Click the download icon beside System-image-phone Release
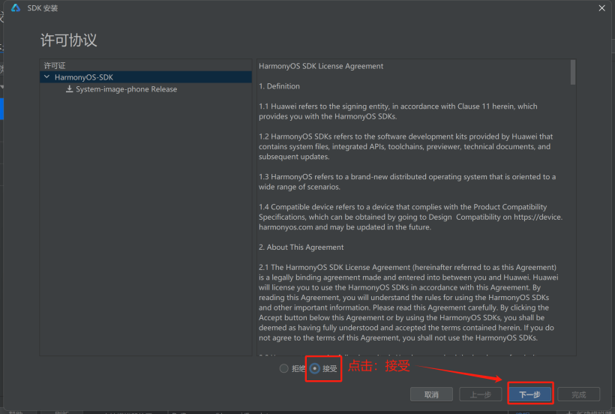Image resolution: width=615 pixels, height=414 pixels. (x=70, y=89)
